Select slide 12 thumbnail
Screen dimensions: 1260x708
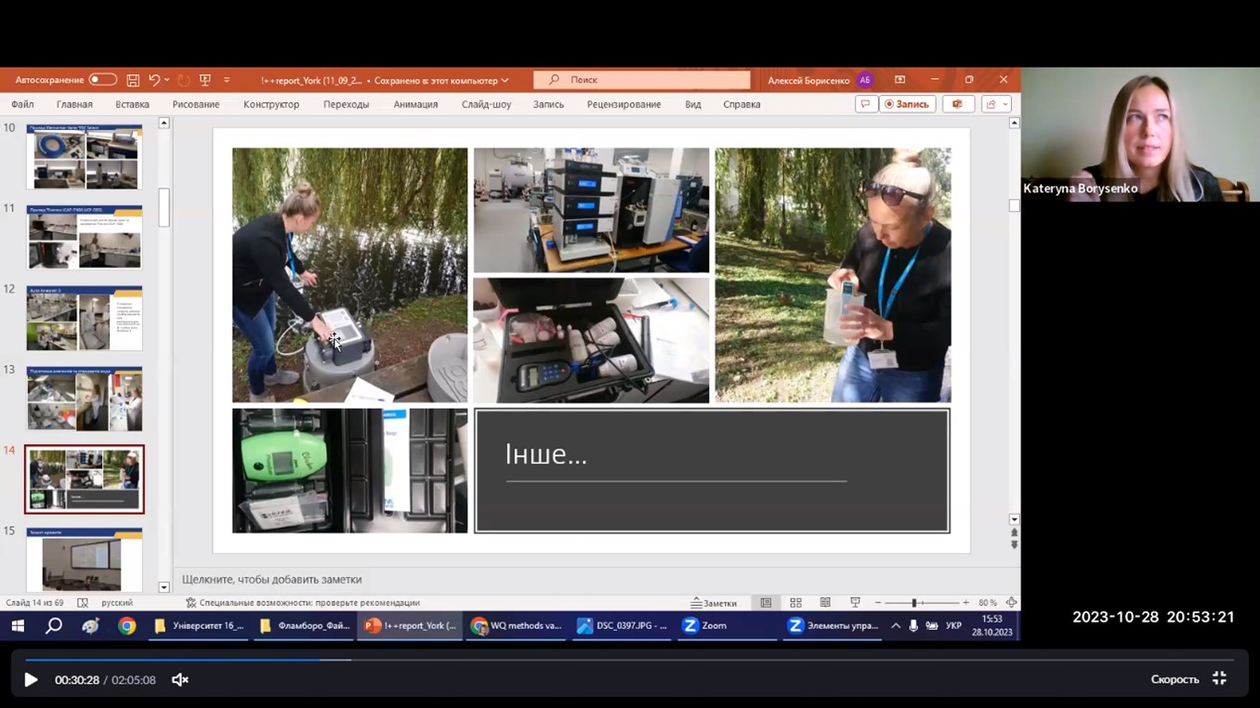pyautogui.click(x=85, y=318)
